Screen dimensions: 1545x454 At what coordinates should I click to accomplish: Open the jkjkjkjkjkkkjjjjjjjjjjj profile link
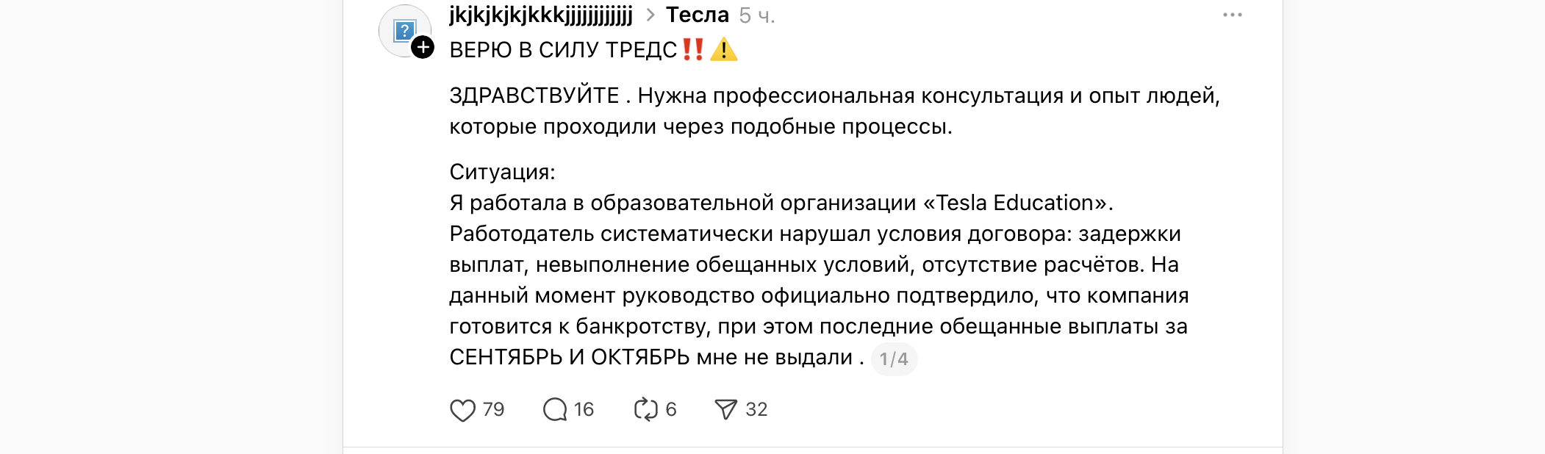(540, 15)
